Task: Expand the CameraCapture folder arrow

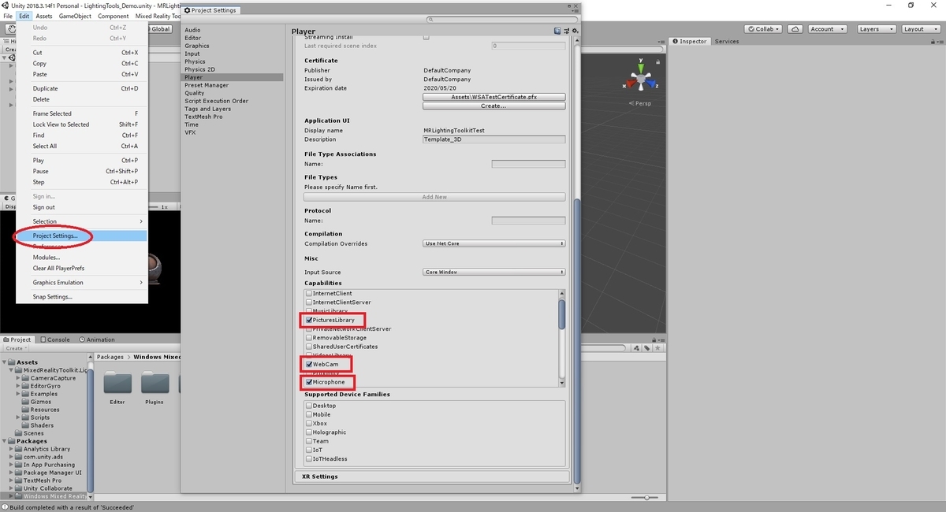Action: pyautogui.click(x=19, y=378)
